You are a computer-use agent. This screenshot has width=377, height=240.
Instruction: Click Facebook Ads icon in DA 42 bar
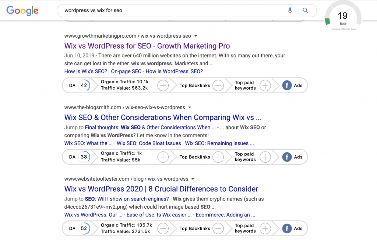287,86
